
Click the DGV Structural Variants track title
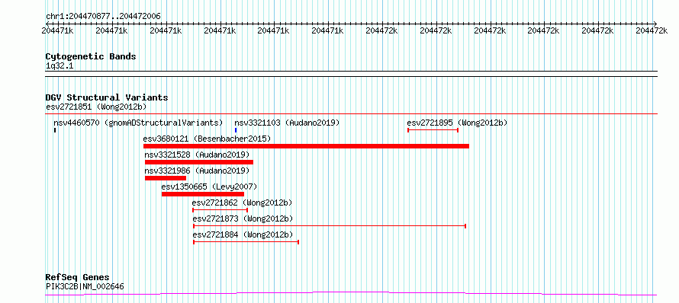pyautogui.click(x=107, y=97)
